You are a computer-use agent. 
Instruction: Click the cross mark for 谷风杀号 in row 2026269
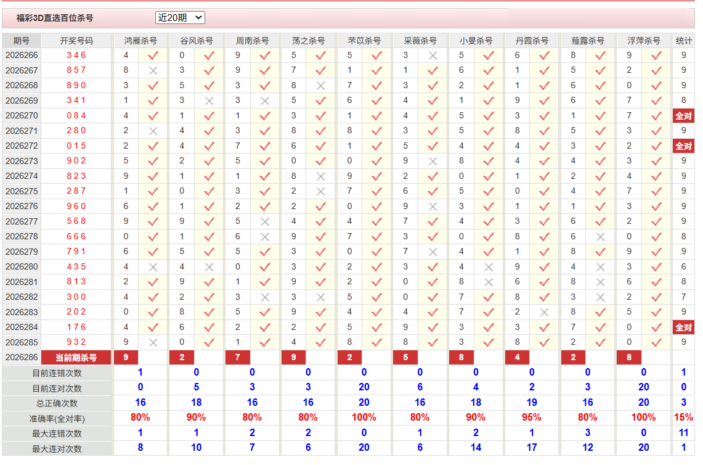coord(209,101)
